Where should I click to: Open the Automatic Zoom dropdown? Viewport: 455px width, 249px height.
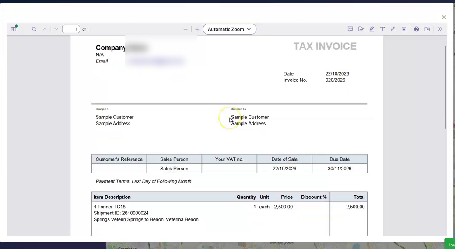230,29
